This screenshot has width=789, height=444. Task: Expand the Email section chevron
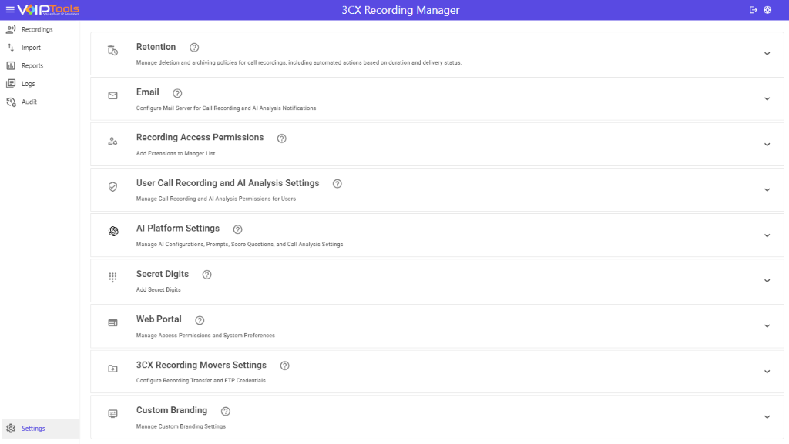click(767, 99)
